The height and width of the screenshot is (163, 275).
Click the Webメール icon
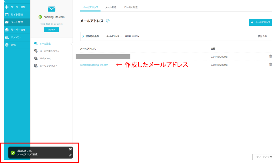[36, 58]
